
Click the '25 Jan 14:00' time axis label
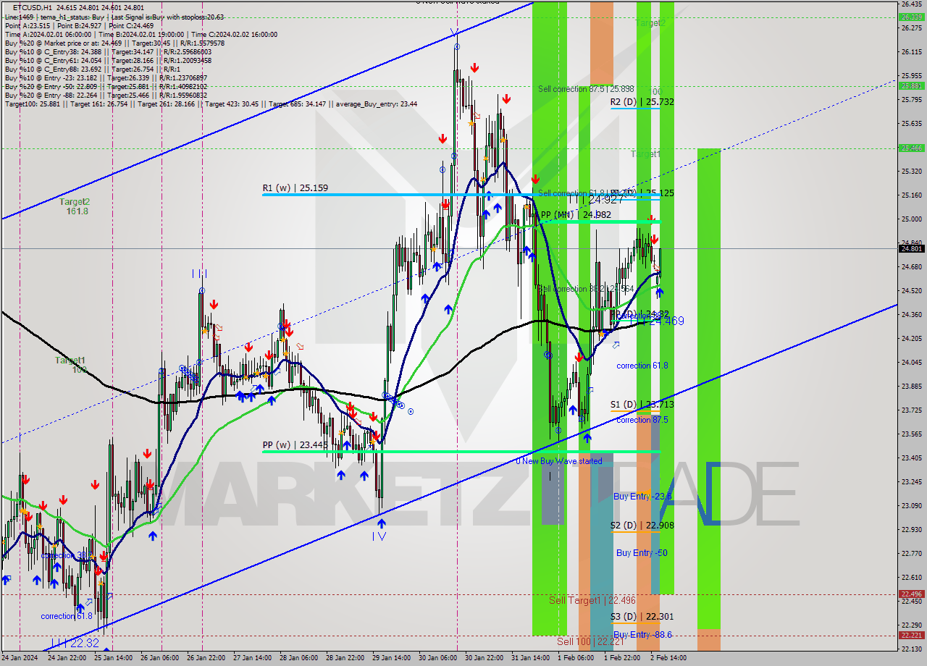point(112,658)
